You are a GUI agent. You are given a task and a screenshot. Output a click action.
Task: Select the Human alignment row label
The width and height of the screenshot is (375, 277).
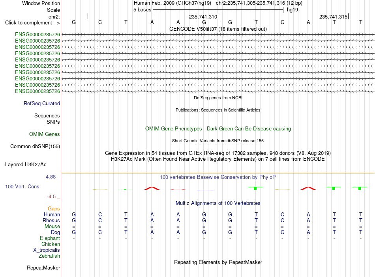tap(52, 215)
